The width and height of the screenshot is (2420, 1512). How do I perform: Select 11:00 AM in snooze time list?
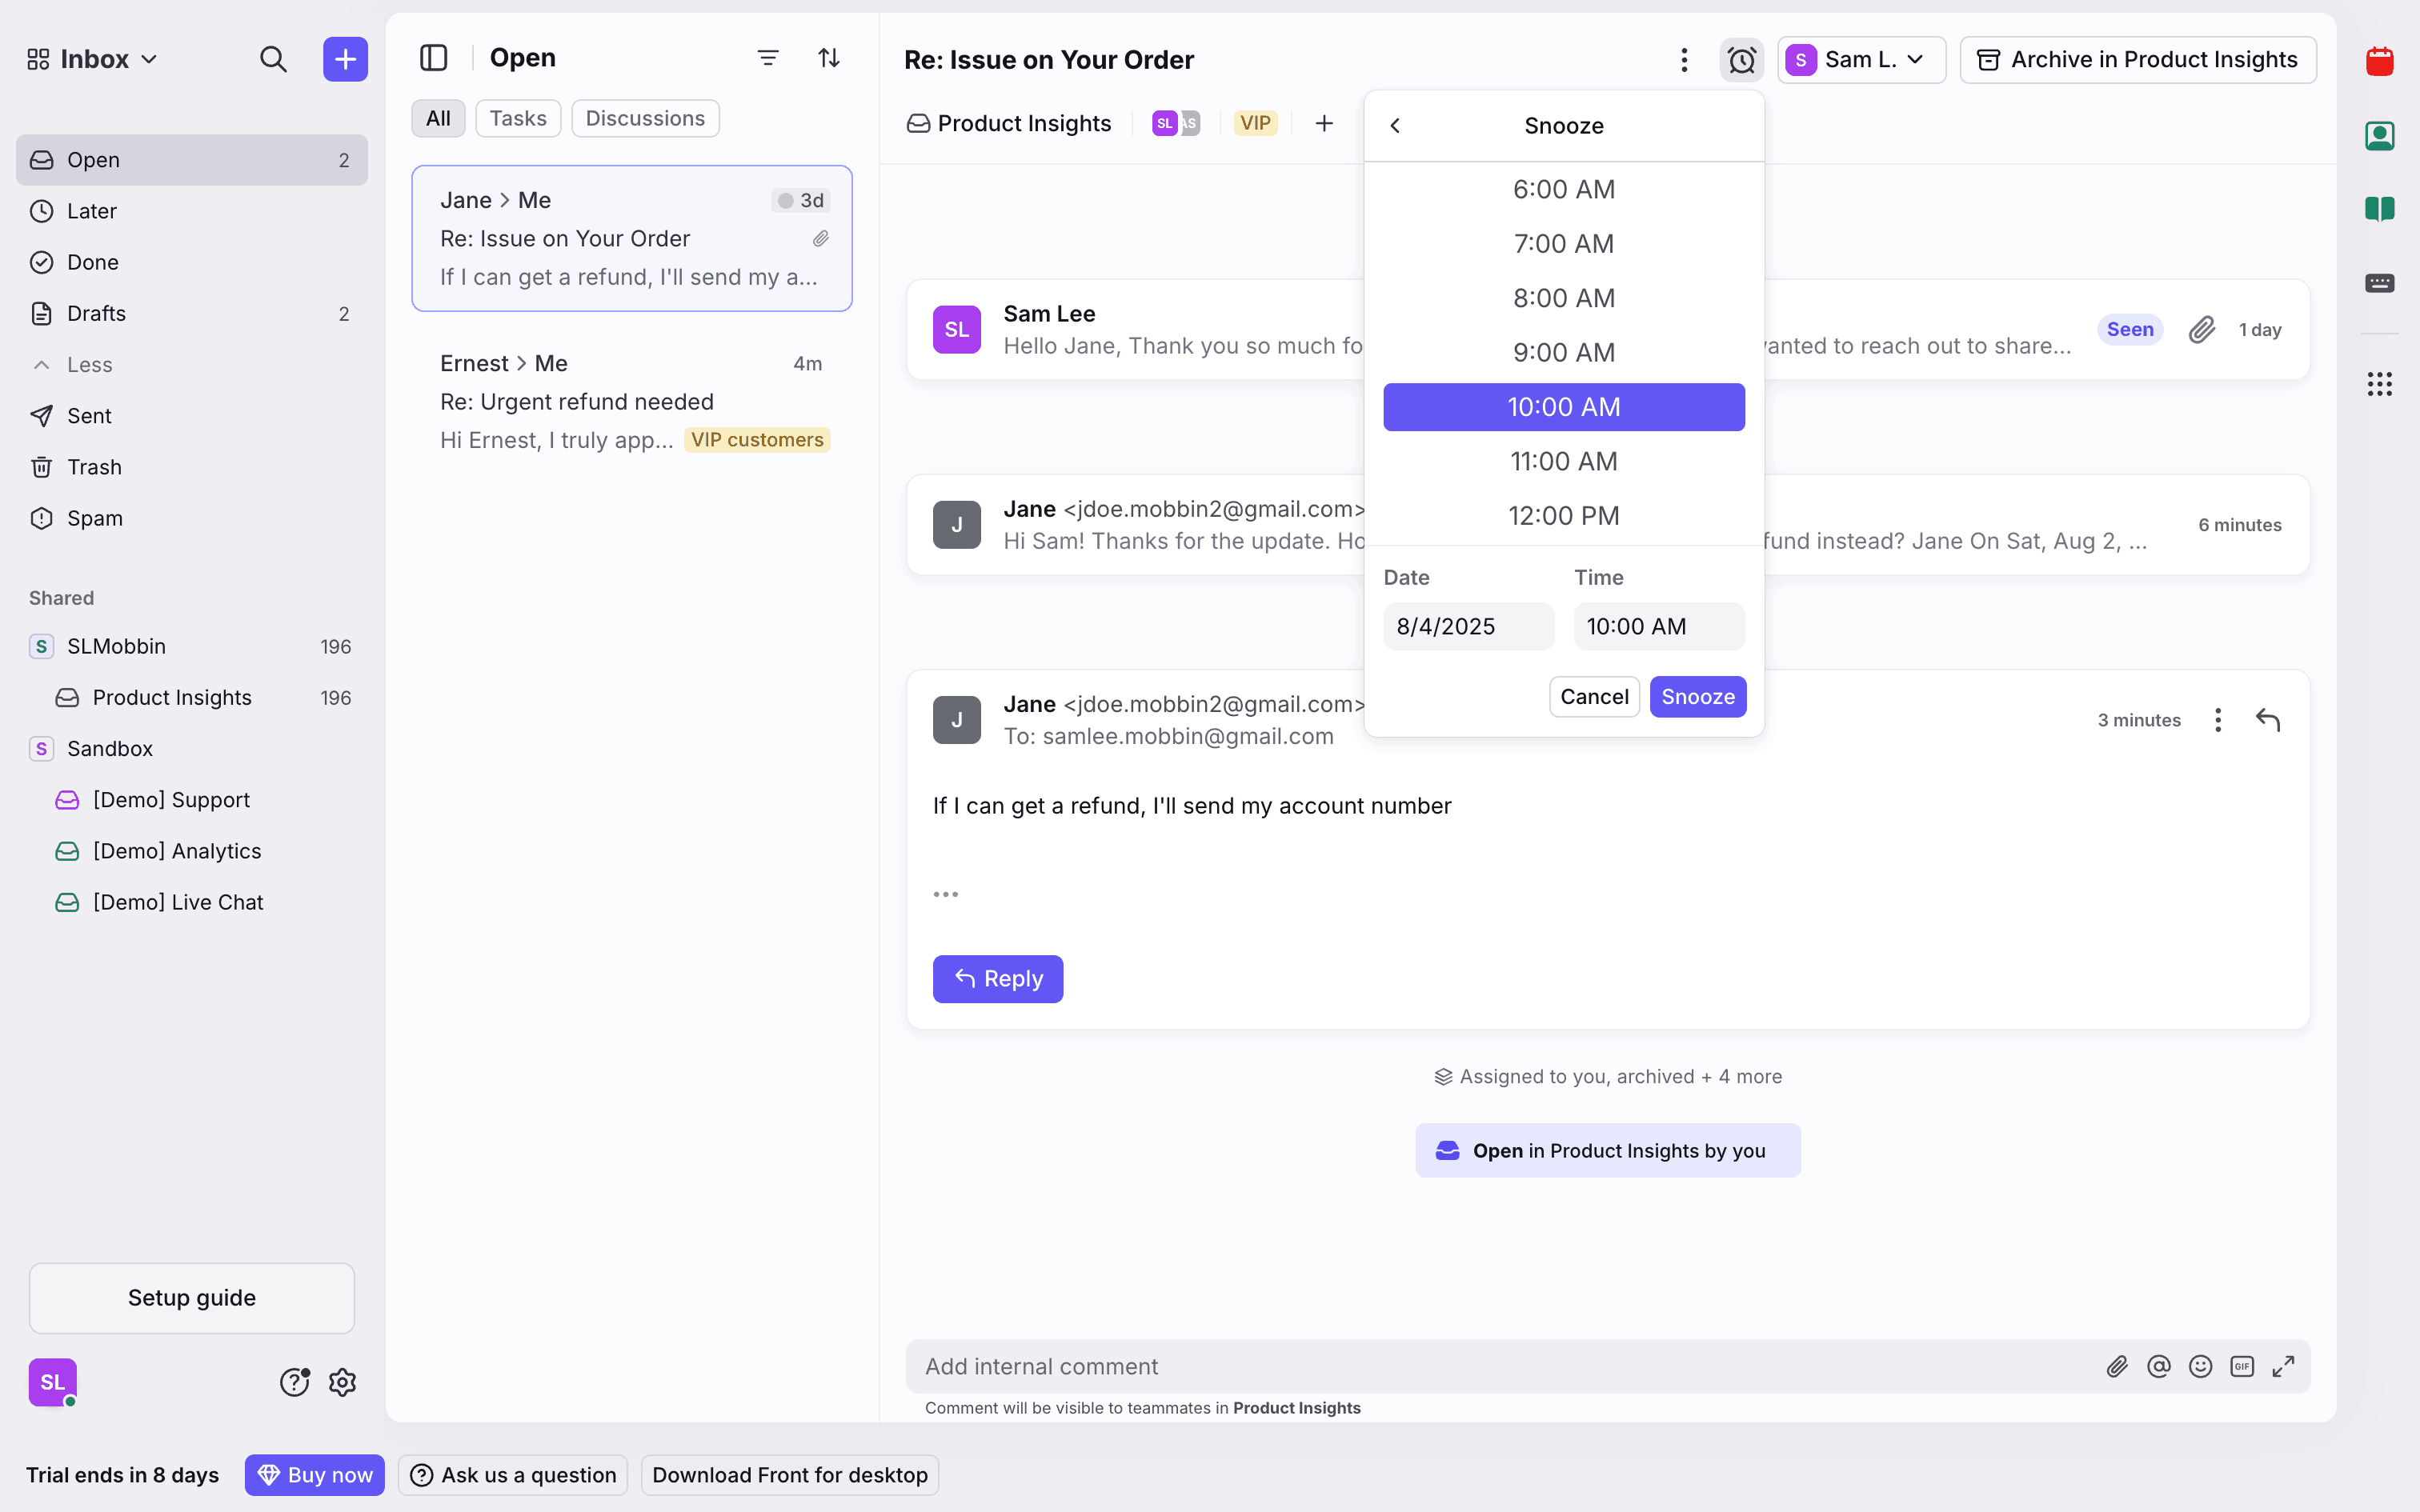1563,462
